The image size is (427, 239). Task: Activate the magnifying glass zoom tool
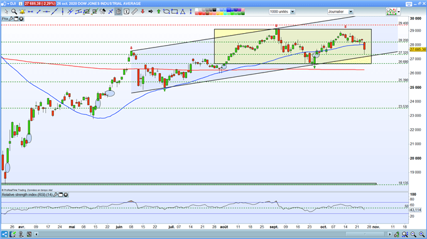14,12
